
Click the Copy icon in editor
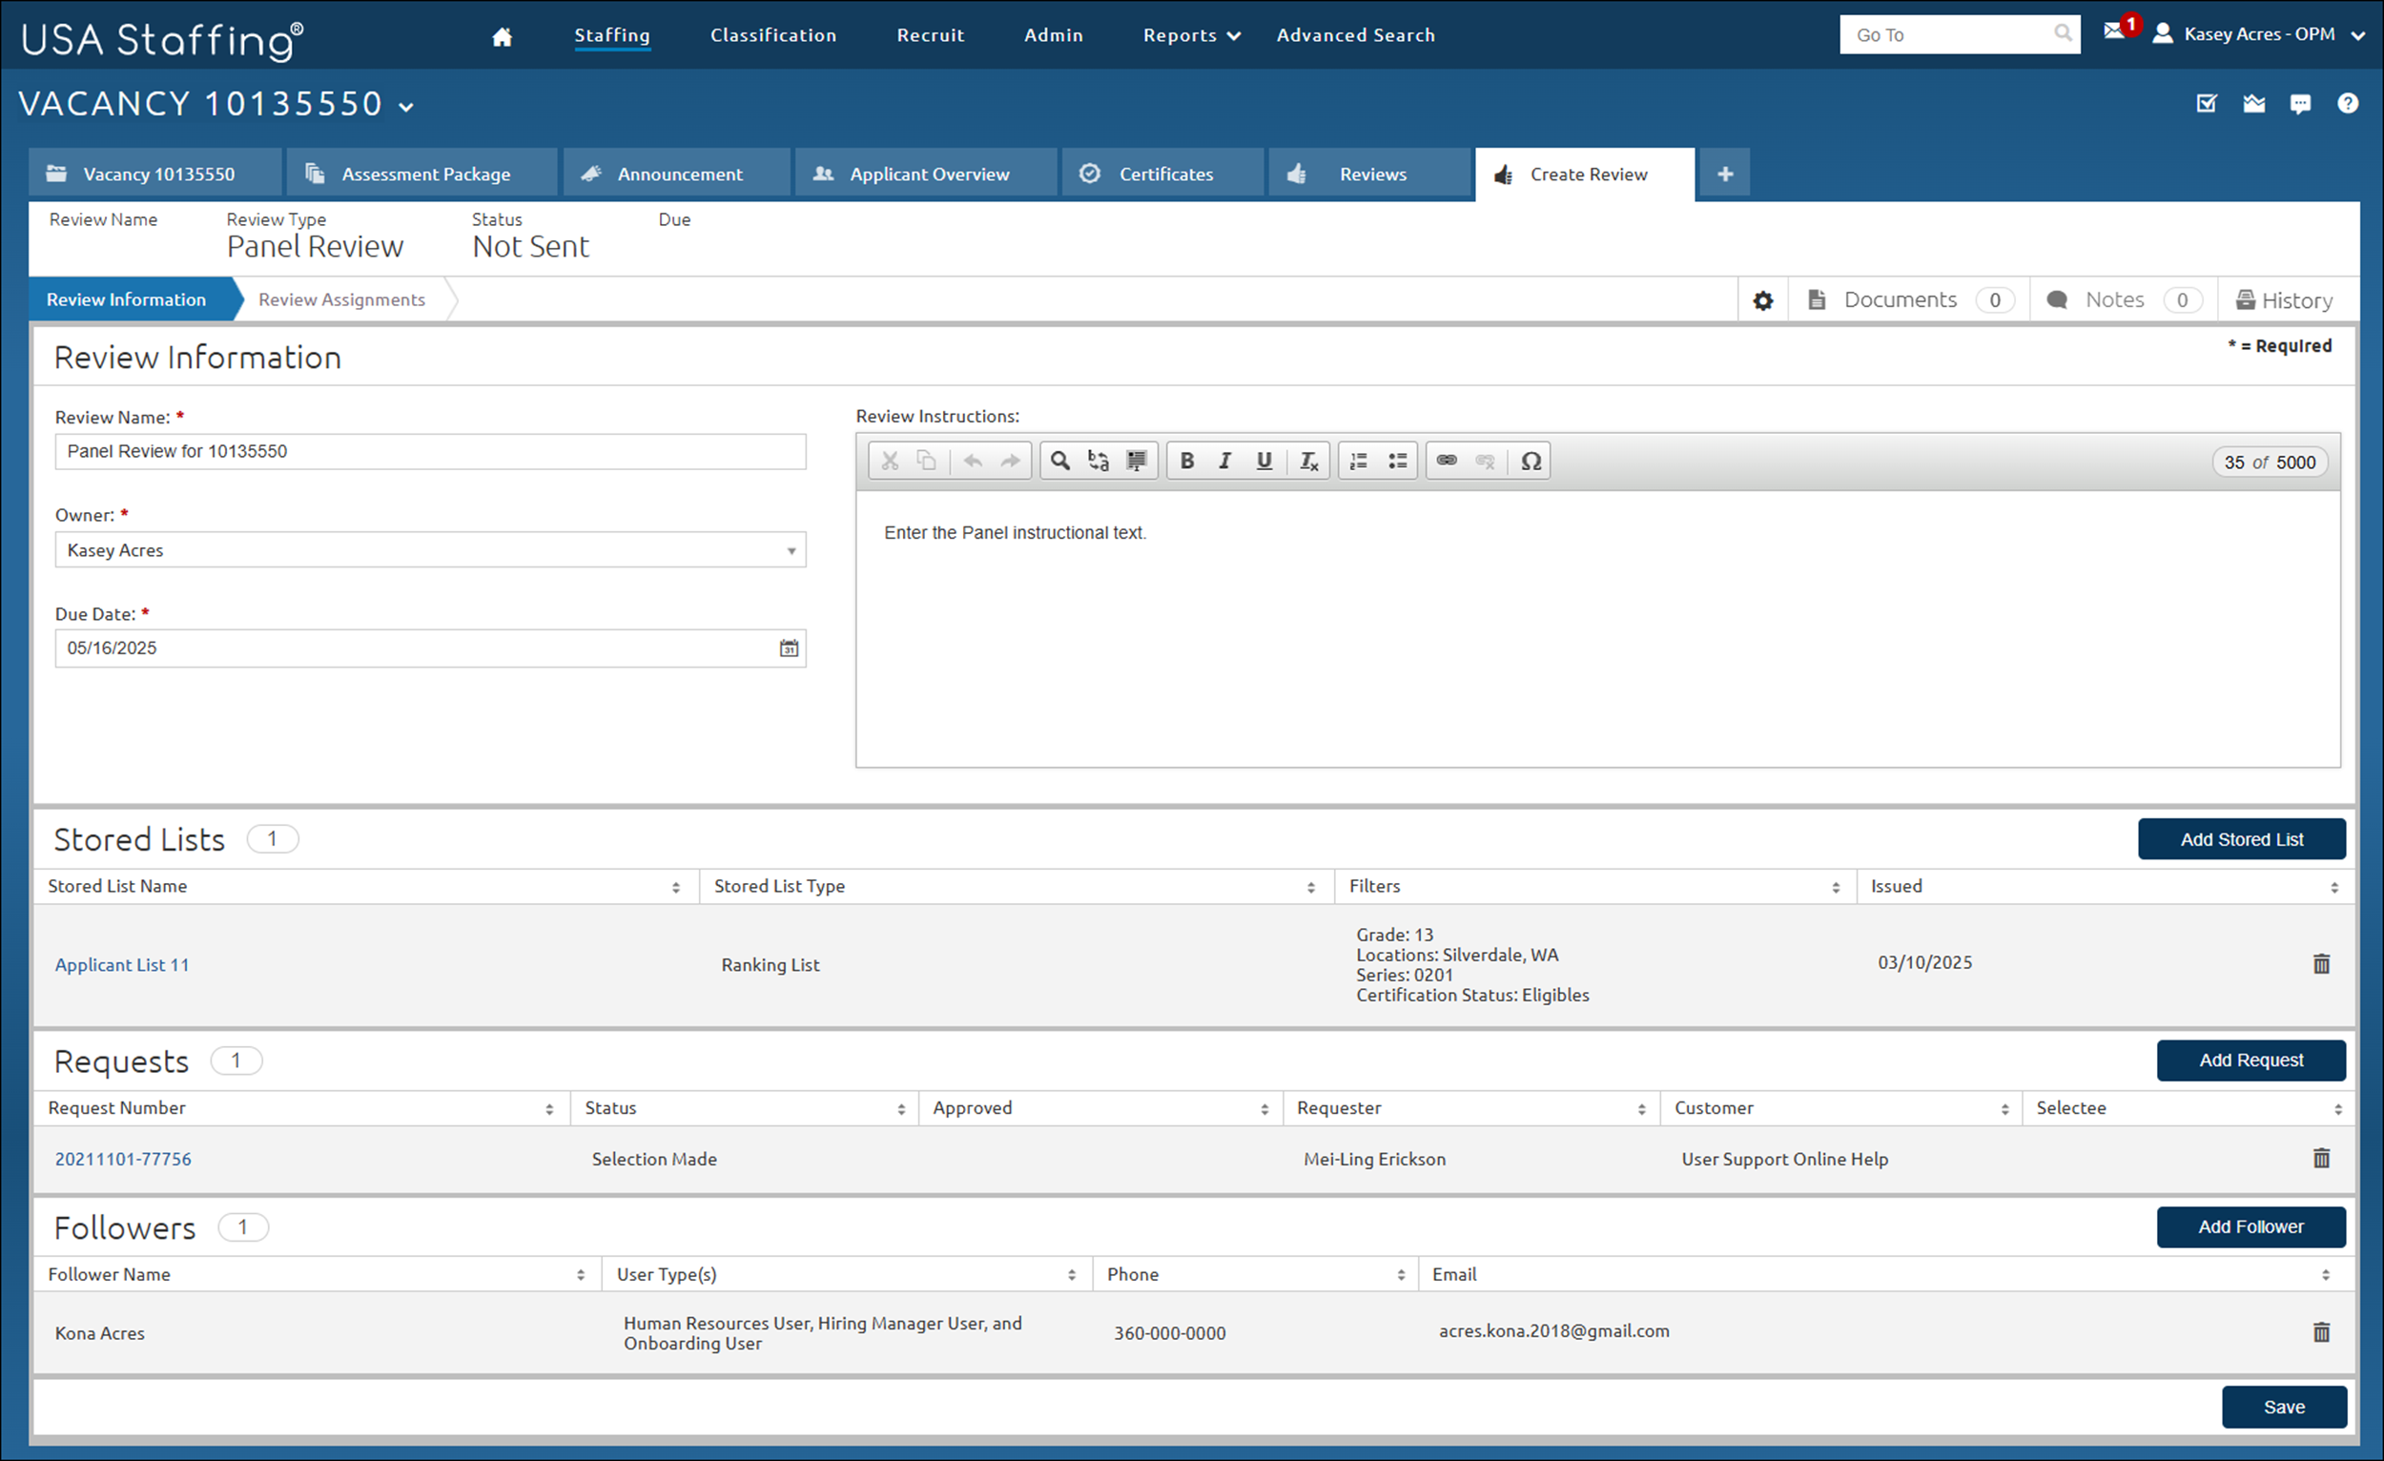(926, 461)
